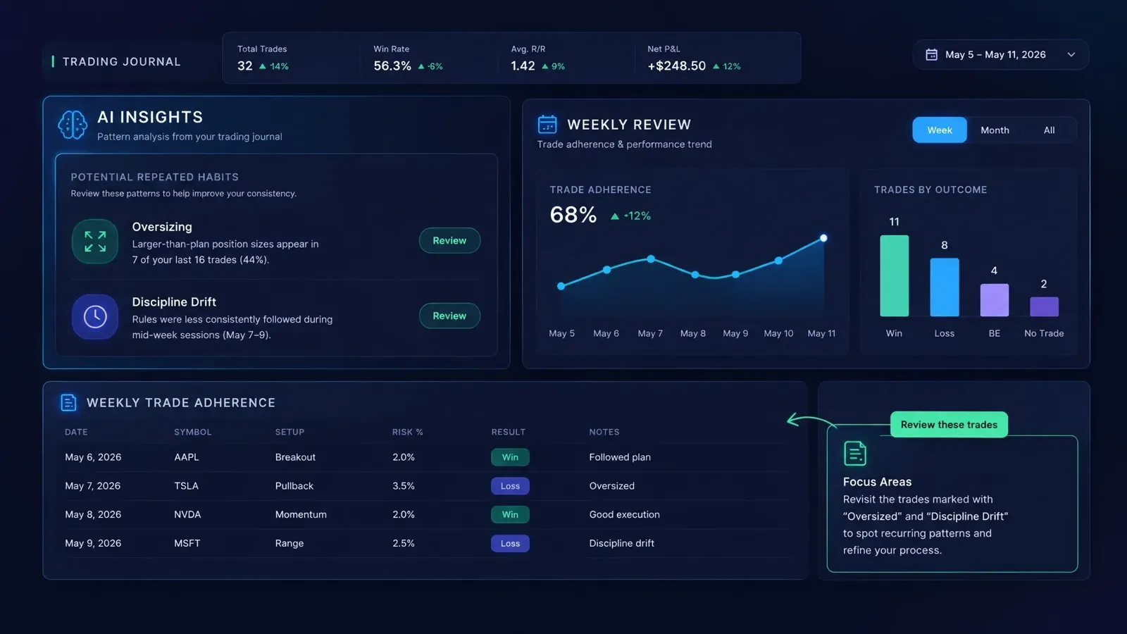Switch to the All tab
1127x634 pixels.
tap(1049, 130)
